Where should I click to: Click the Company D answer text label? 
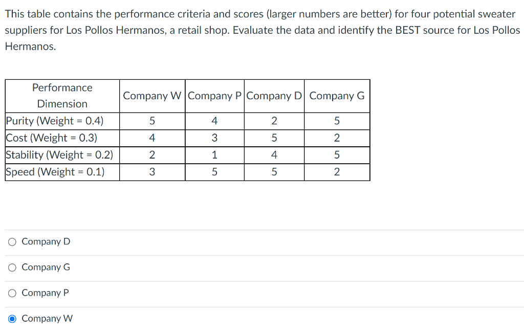[46, 241]
